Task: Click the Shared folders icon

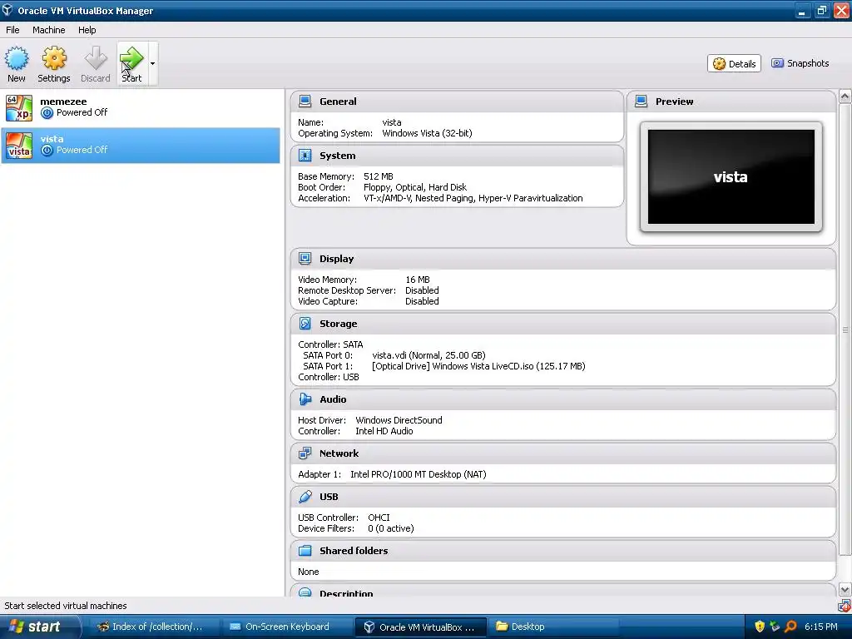Action: tap(305, 551)
